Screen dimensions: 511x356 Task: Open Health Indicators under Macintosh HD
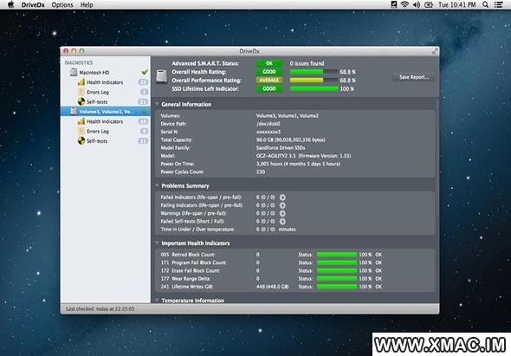(105, 82)
